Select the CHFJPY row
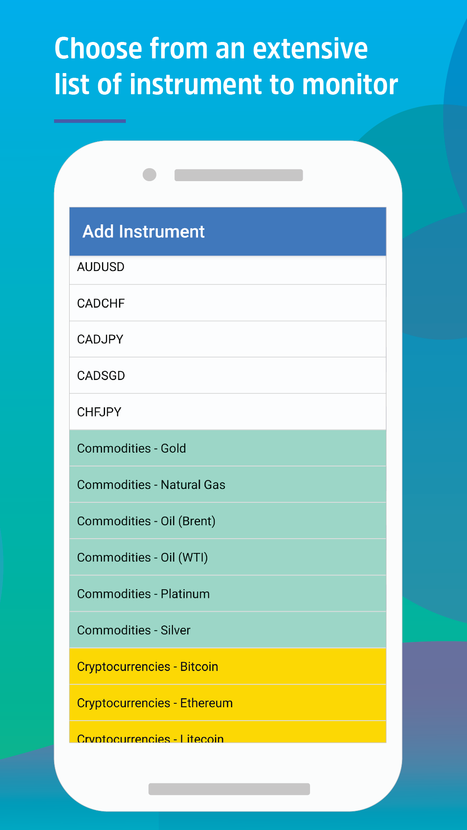Viewport: 467px width, 830px height. click(x=227, y=412)
